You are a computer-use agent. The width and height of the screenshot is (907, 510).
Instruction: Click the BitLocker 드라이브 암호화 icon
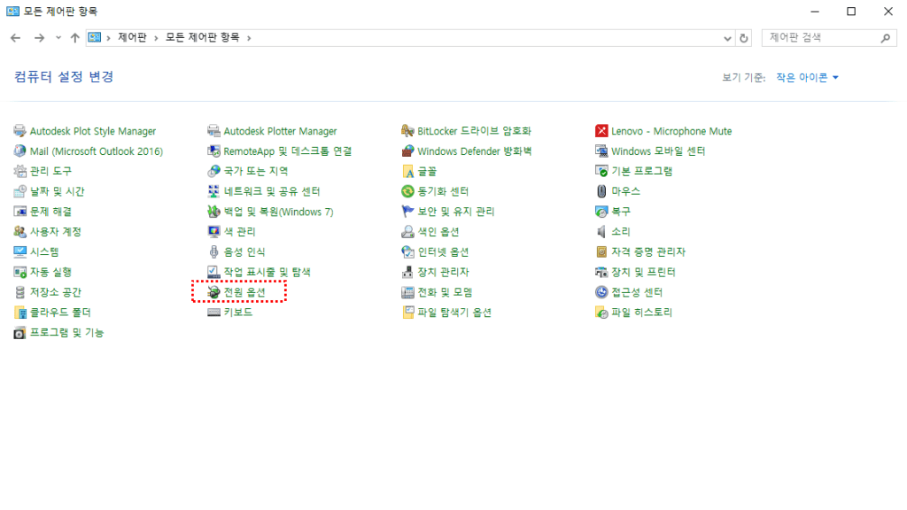pos(407,131)
